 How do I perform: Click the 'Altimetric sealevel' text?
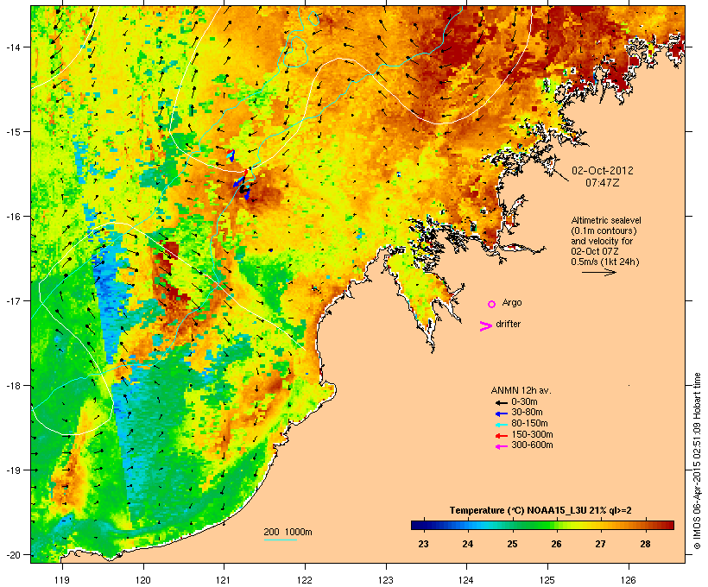(x=606, y=220)
